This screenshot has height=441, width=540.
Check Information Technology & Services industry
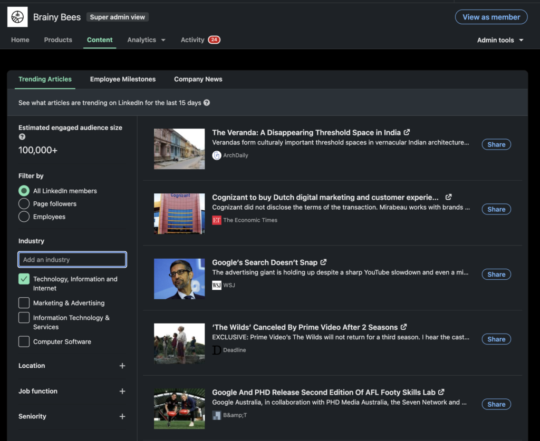24,318
